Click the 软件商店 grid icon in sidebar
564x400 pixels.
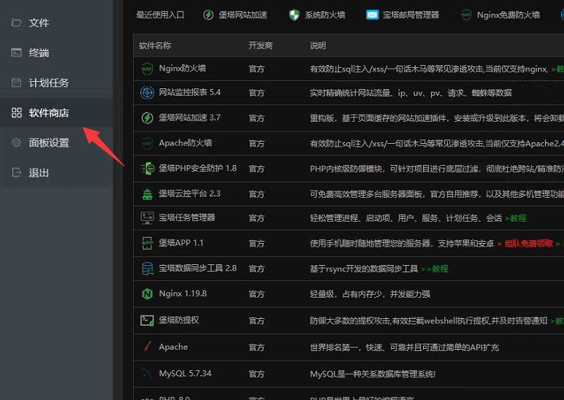click(17, 113)
